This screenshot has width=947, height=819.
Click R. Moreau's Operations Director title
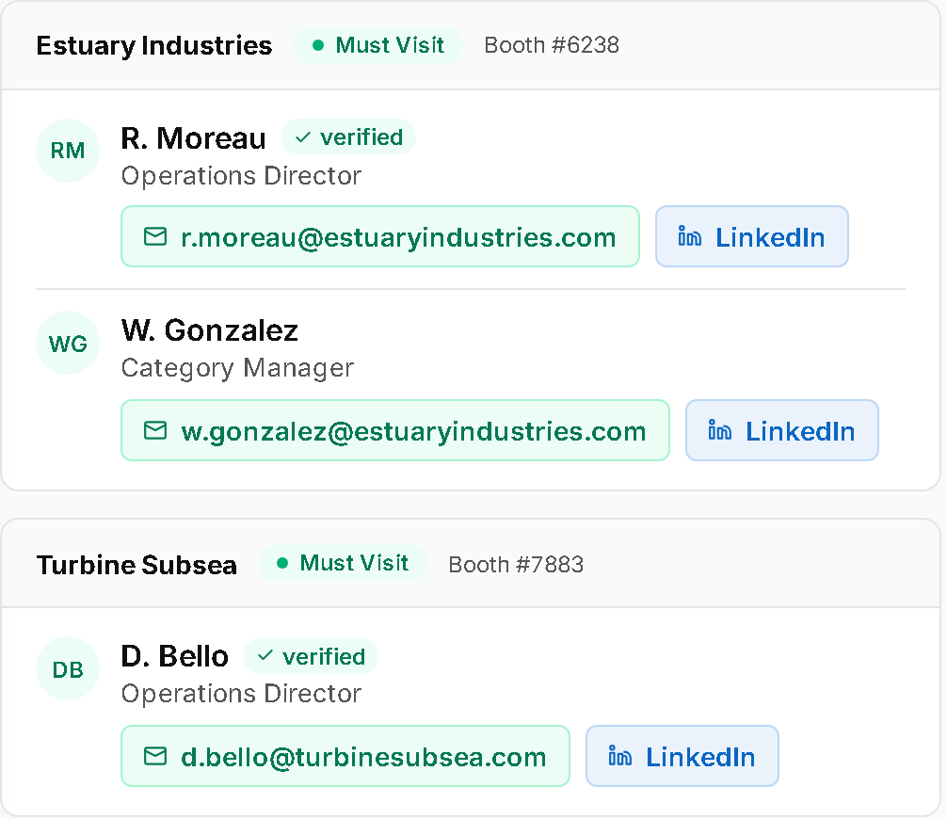(x=241, y=176)
